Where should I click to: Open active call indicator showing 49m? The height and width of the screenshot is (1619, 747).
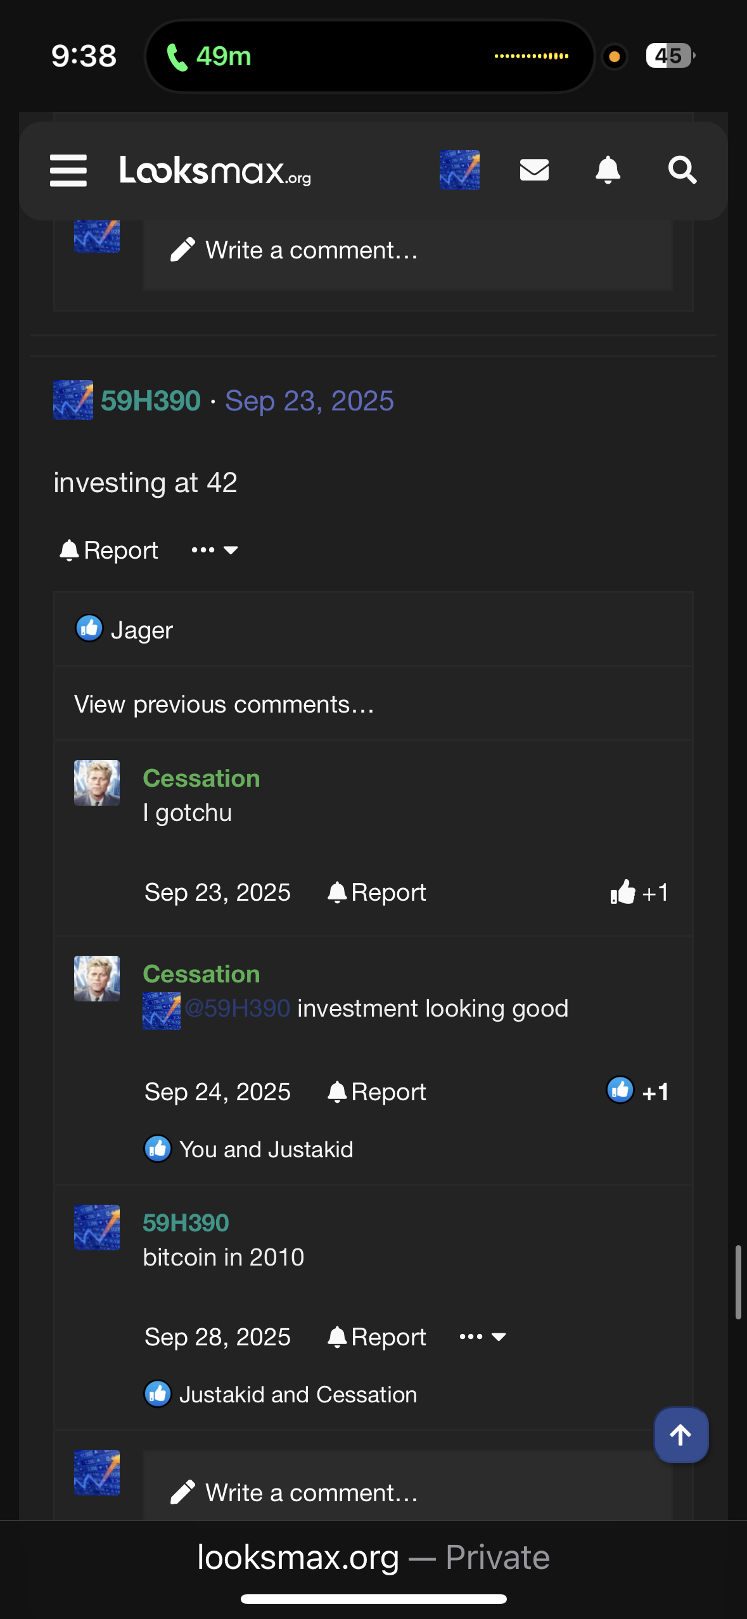[209, 56]
